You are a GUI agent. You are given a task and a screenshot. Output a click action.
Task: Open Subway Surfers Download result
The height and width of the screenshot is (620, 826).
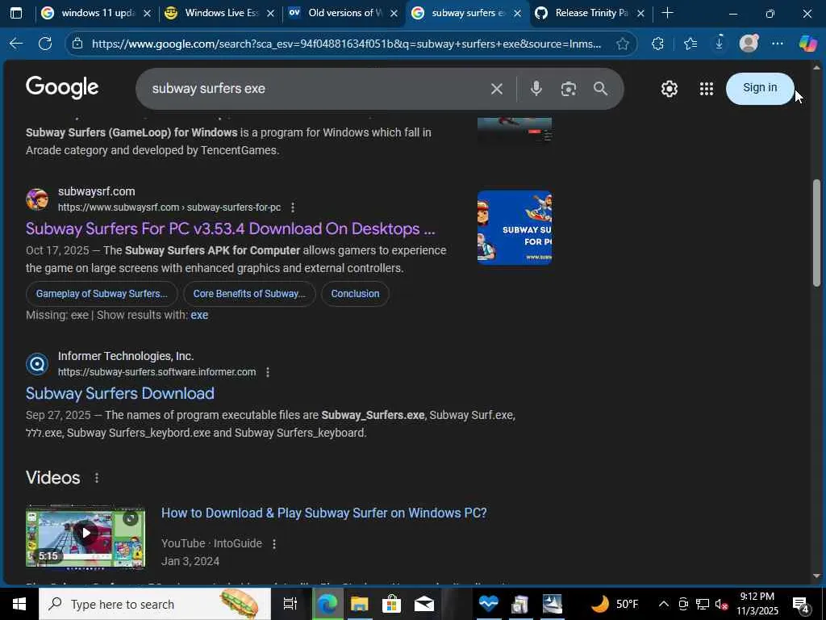[x=120, y=393]
